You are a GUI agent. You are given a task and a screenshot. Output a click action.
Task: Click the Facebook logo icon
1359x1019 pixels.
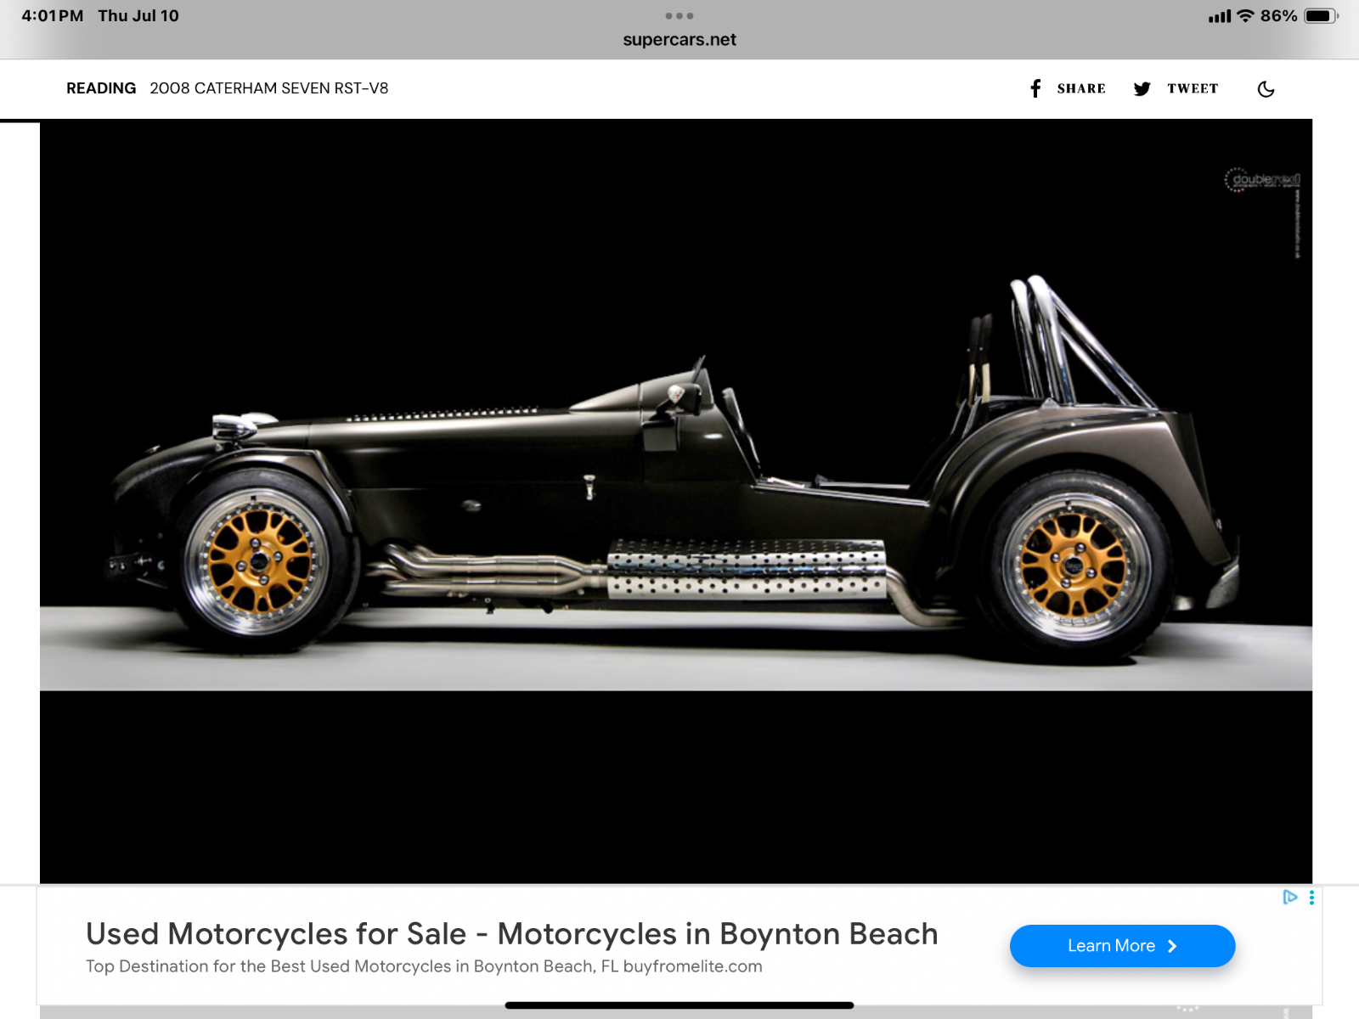click(1035, 88)
